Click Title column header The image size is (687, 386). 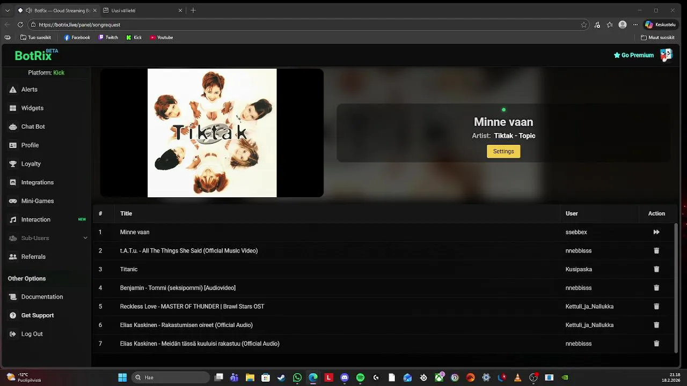pyautogui.click(x=126, y=213)
